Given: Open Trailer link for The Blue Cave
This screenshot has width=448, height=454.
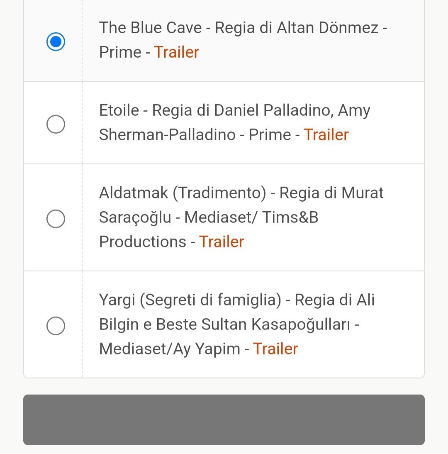Looking at the screenshot, I should (177, 52).
